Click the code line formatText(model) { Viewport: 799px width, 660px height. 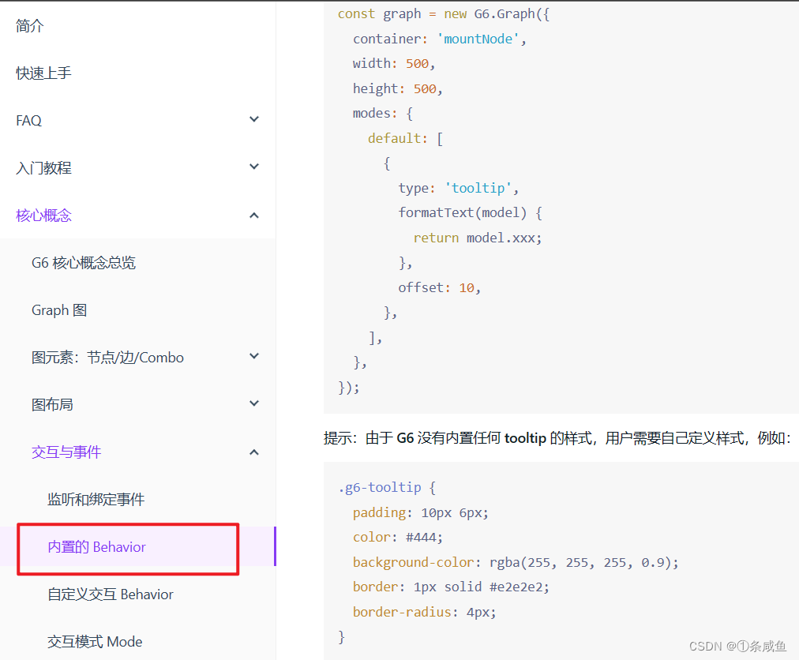[x=471, y=212]
